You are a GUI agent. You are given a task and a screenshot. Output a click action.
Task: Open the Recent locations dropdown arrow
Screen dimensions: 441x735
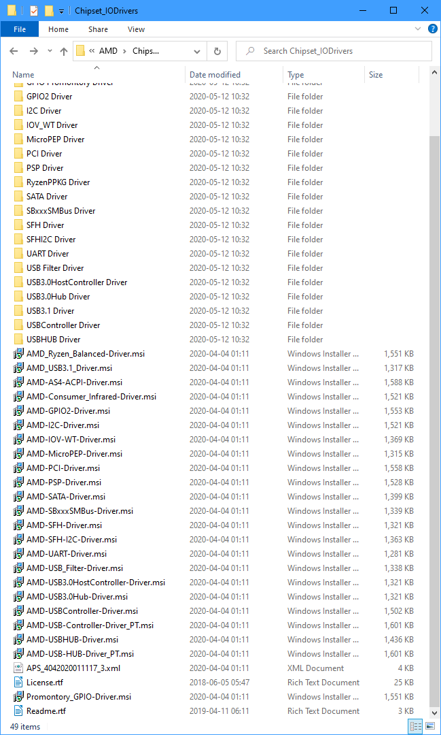pyautogui.click(x=50, y=51)
